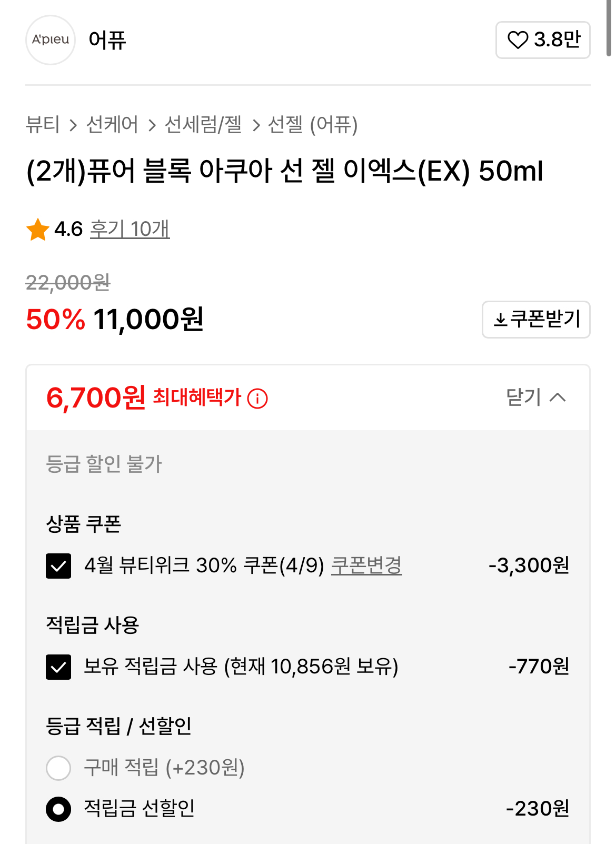Collapse the benefits panel with 닫기
The height and width of the screenshot is (844, 616).
(523, 397)
